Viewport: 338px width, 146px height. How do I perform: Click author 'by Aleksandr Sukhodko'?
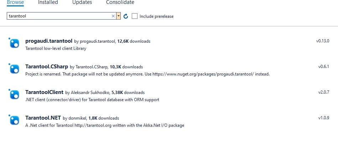tap(88, 93)
